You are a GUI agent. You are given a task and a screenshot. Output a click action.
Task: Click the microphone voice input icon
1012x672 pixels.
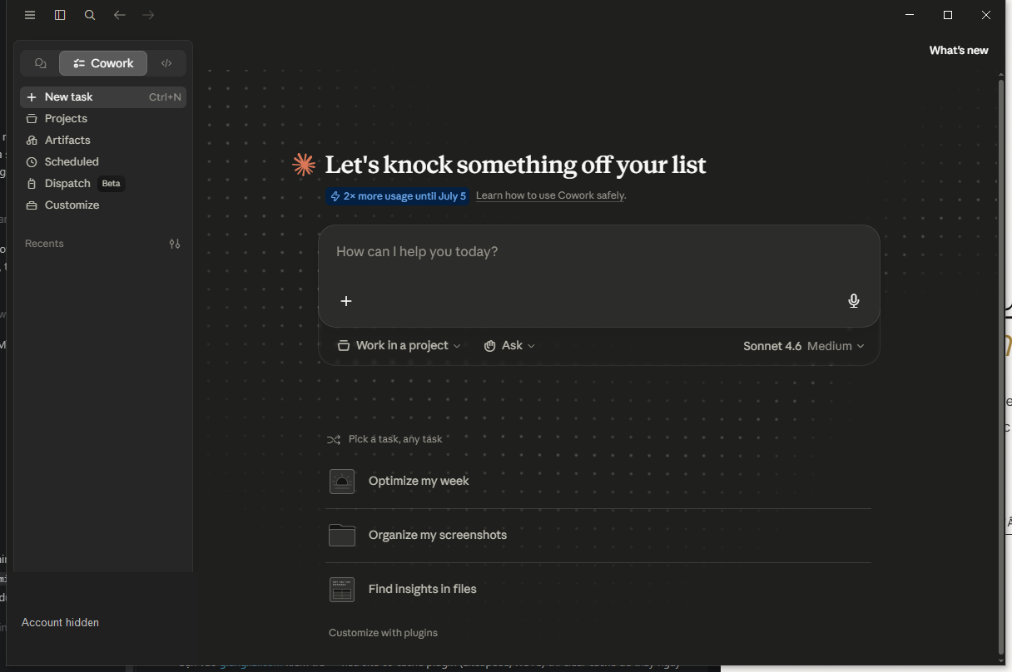tap(853, 301)
